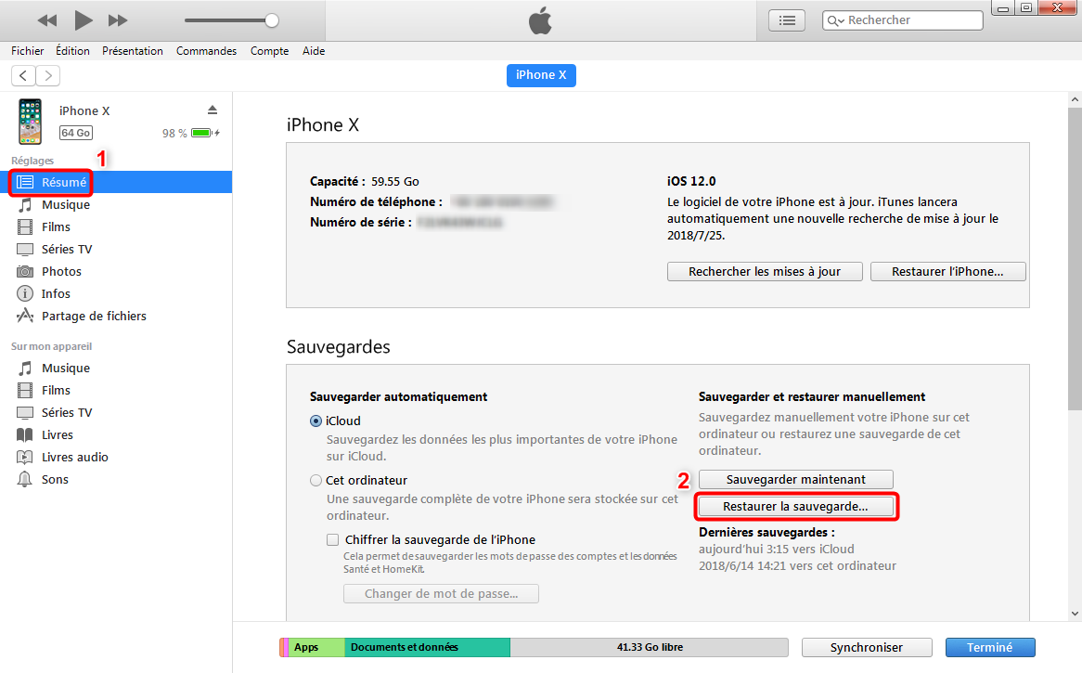Click the Rechercher search field
This screenshot has height=673, width=1082.
pos(903,20)
